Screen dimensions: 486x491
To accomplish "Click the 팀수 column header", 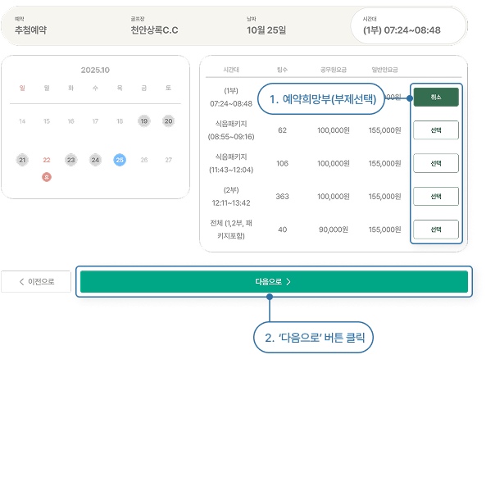I will (x=282, y=70).
